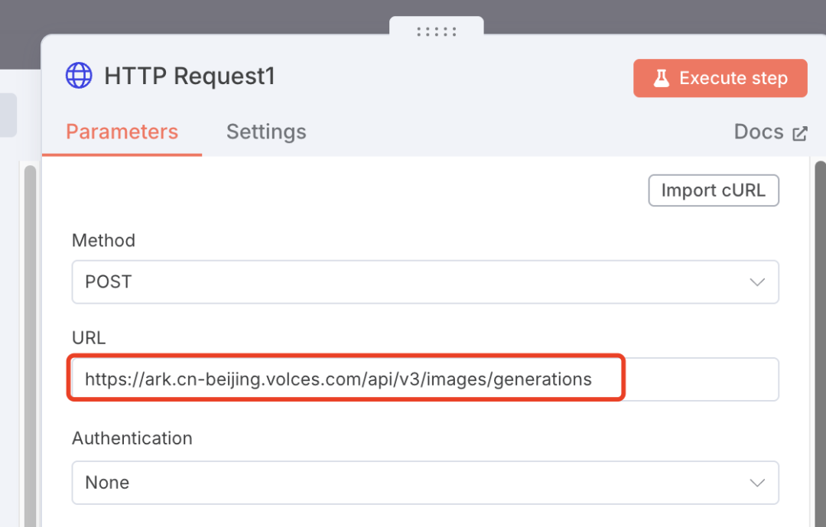Click the chevron arrow in the Authentication field

pyautogui.click(x=757, y=483)
